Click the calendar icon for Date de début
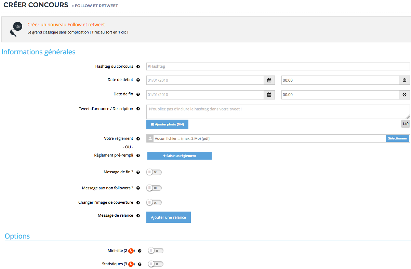This screenshot has height=269, width=411. (269, 80)
